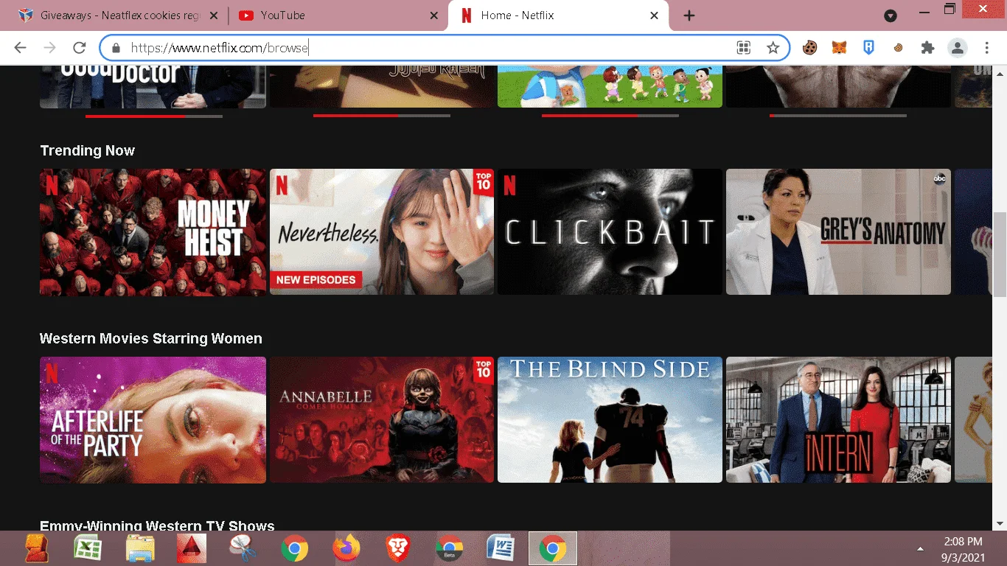Viewport: 1007px width, 566px height.
Task: Expand the tab search dropdown
Action: (x=891, y=15)
